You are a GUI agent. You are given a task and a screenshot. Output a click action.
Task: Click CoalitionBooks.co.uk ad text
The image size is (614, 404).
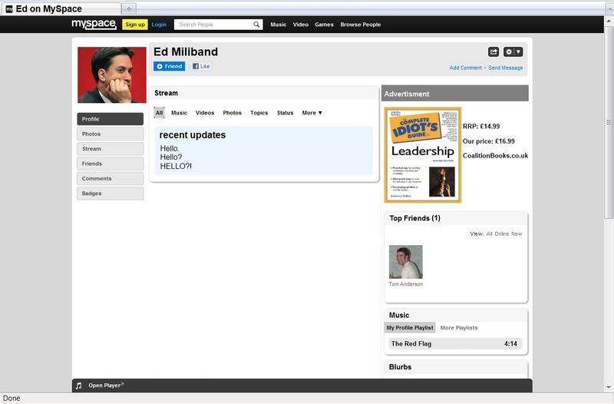click(495, 156)
